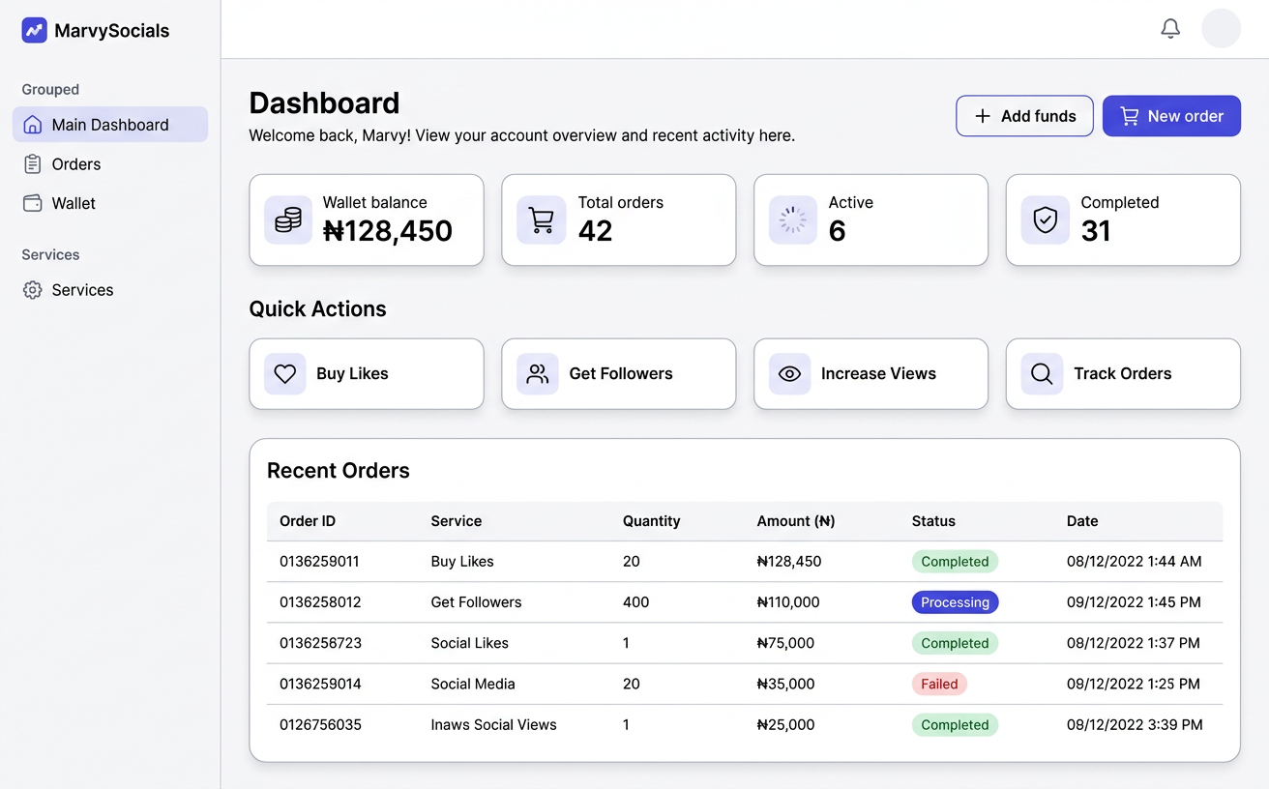Click the Wallet balance ₦128,450 value
Screen dimensions: 1269x789
point(388,231)
